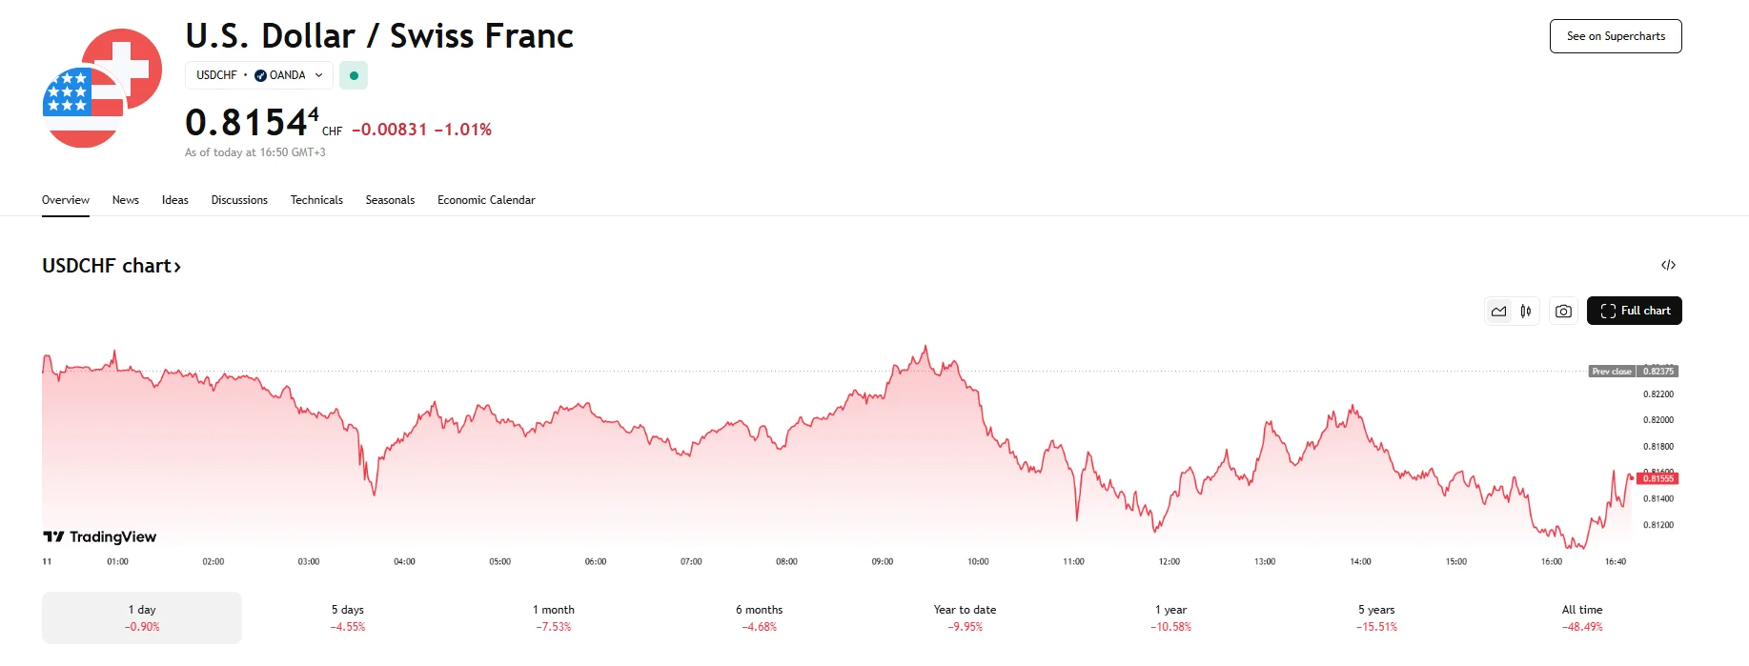
Task: Choose the Year to date range
Action: pos(965,617)
